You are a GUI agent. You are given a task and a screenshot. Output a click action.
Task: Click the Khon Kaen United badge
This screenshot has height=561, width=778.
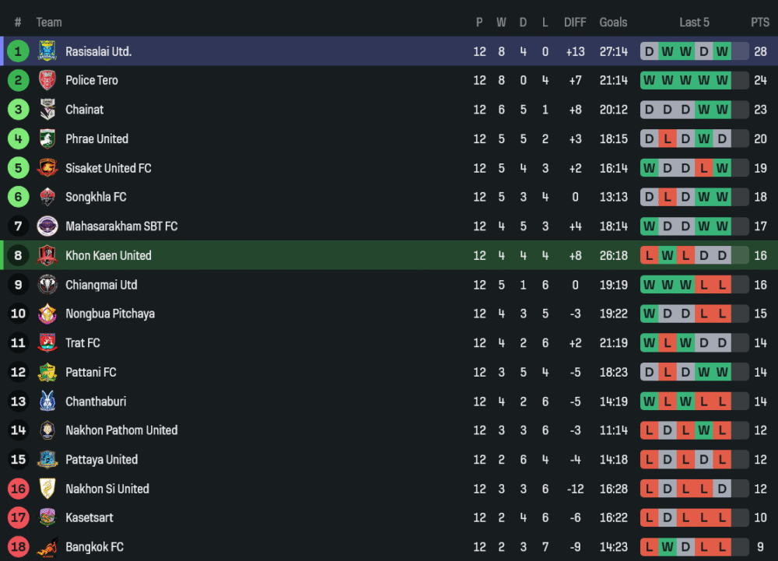click(47, 255)
